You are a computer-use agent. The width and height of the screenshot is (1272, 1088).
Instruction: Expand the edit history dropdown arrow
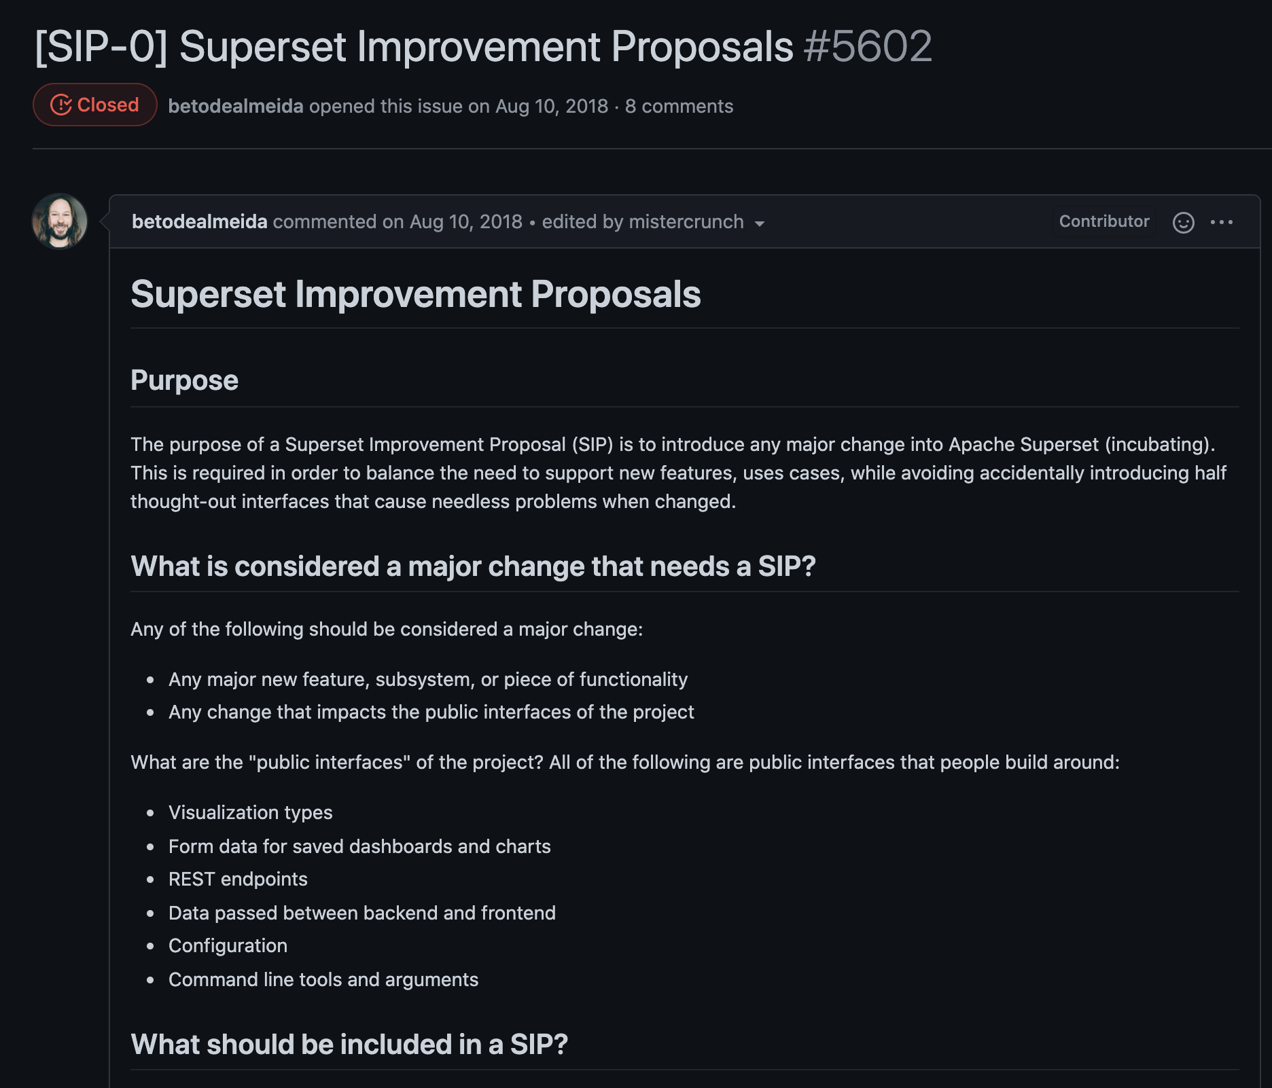pos(760,223)
